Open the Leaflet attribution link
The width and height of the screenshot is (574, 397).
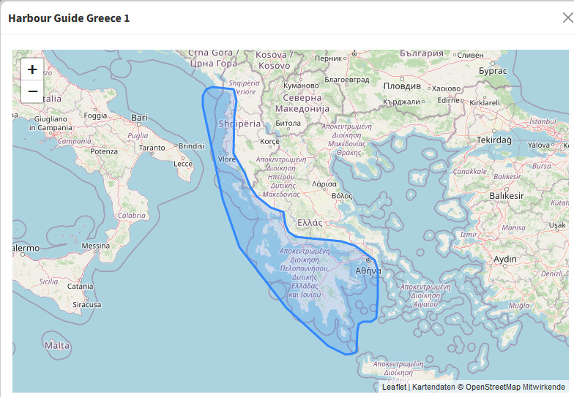(x=394, y=387)
